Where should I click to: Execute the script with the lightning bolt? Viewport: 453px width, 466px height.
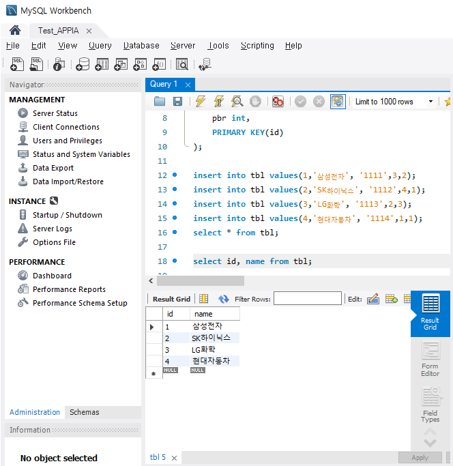[201, 102]
